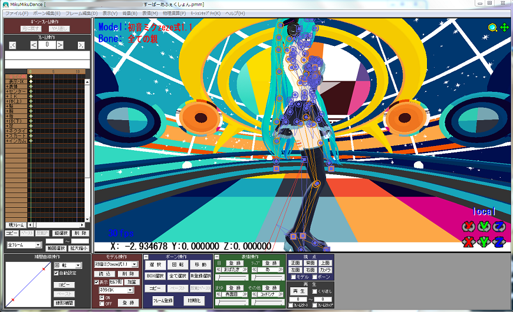Click the magnifier zoom icon in viewport

pos(492,28)
